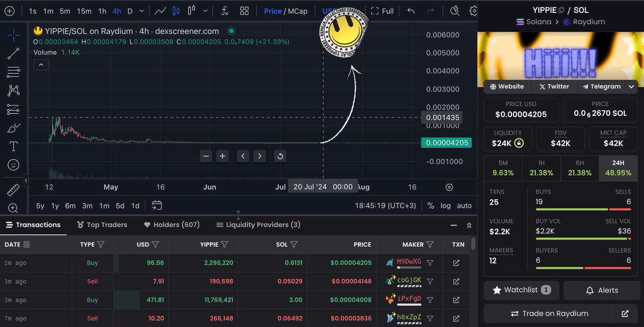The height and width of the screenshot is (327, 644).
Task: Open the Liquidity Providers (3) tab
Action: pyautogui.click(x=258, y=225)
